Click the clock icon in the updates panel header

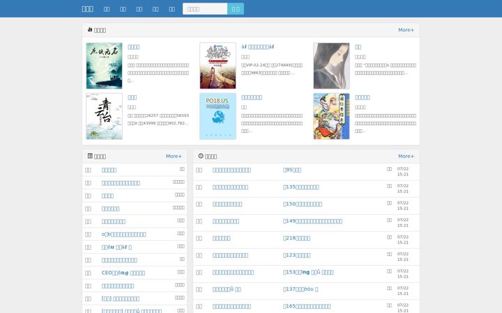[x=201, y=156]
